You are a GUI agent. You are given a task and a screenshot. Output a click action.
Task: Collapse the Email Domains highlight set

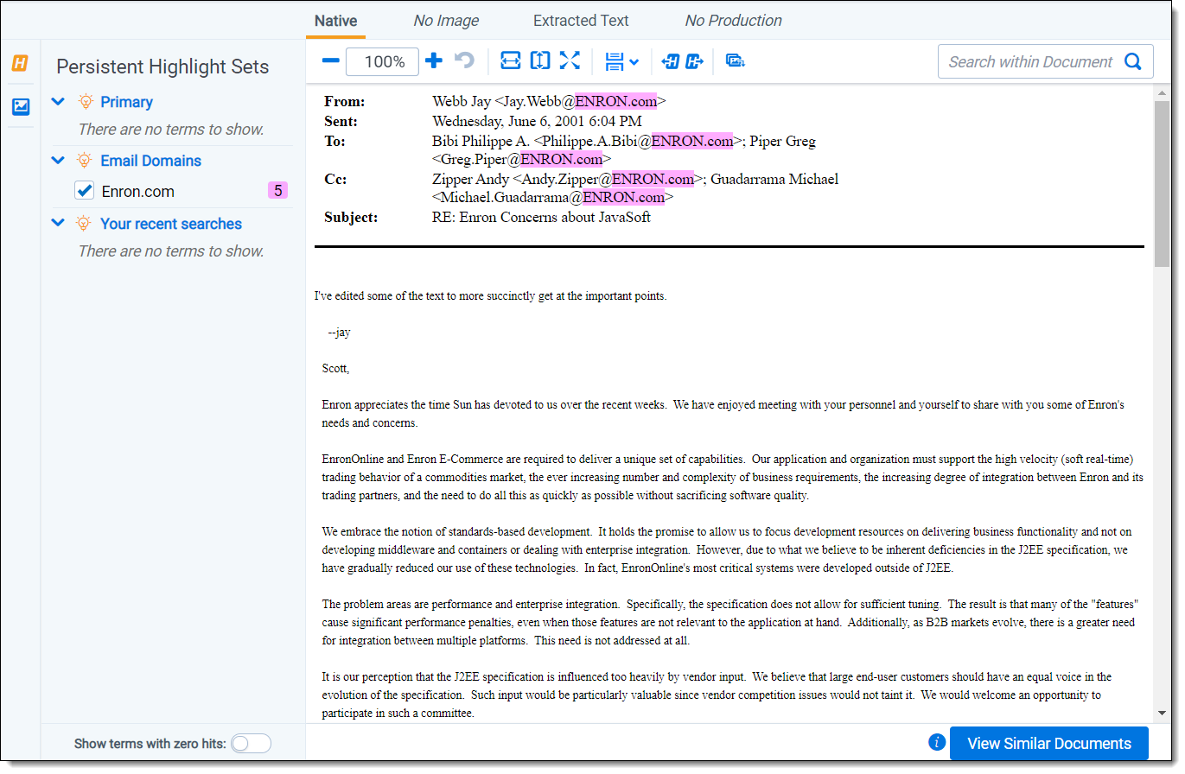(58, 161)
